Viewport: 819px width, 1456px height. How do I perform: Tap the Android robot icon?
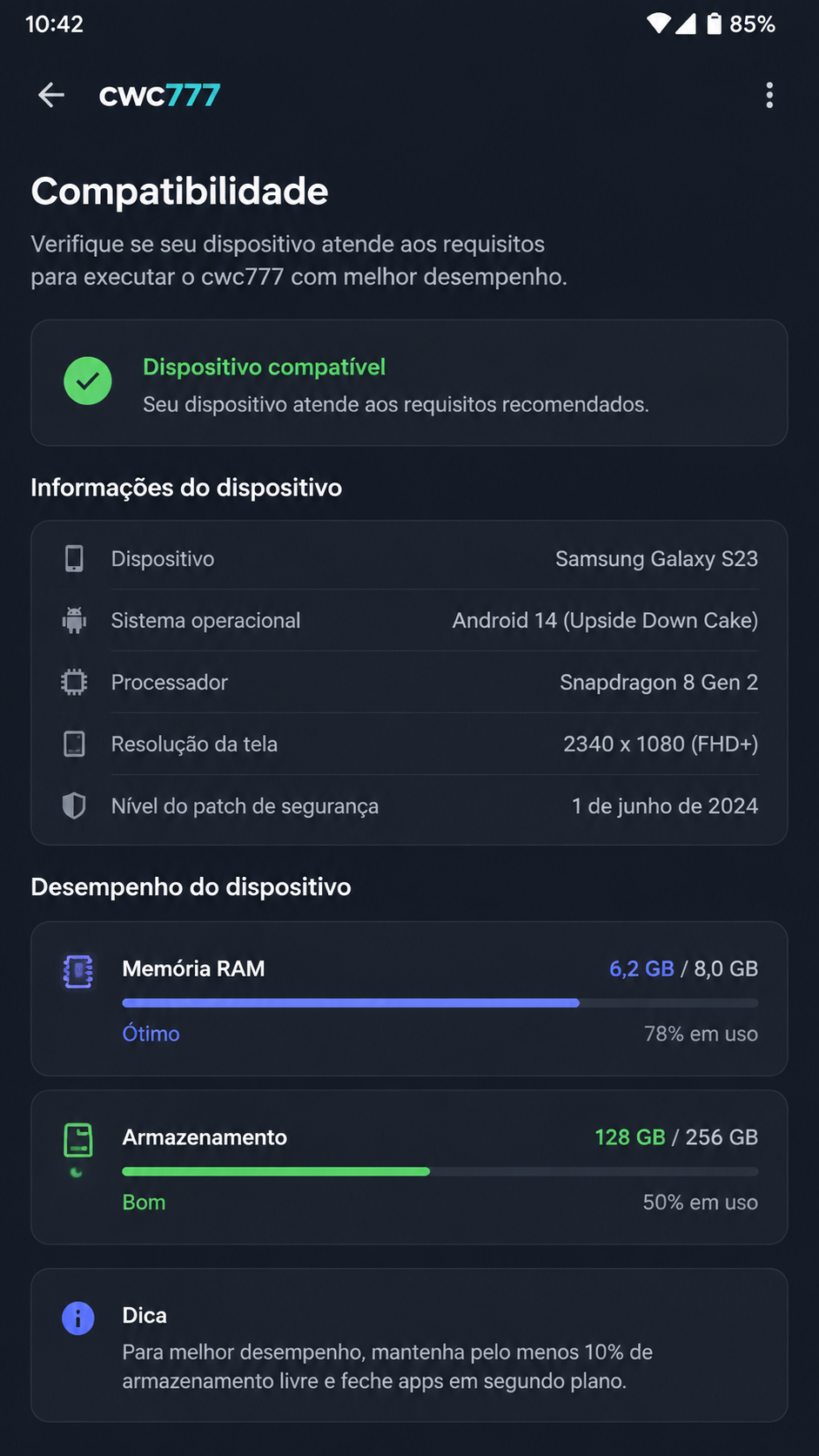(x=75, y=620)
